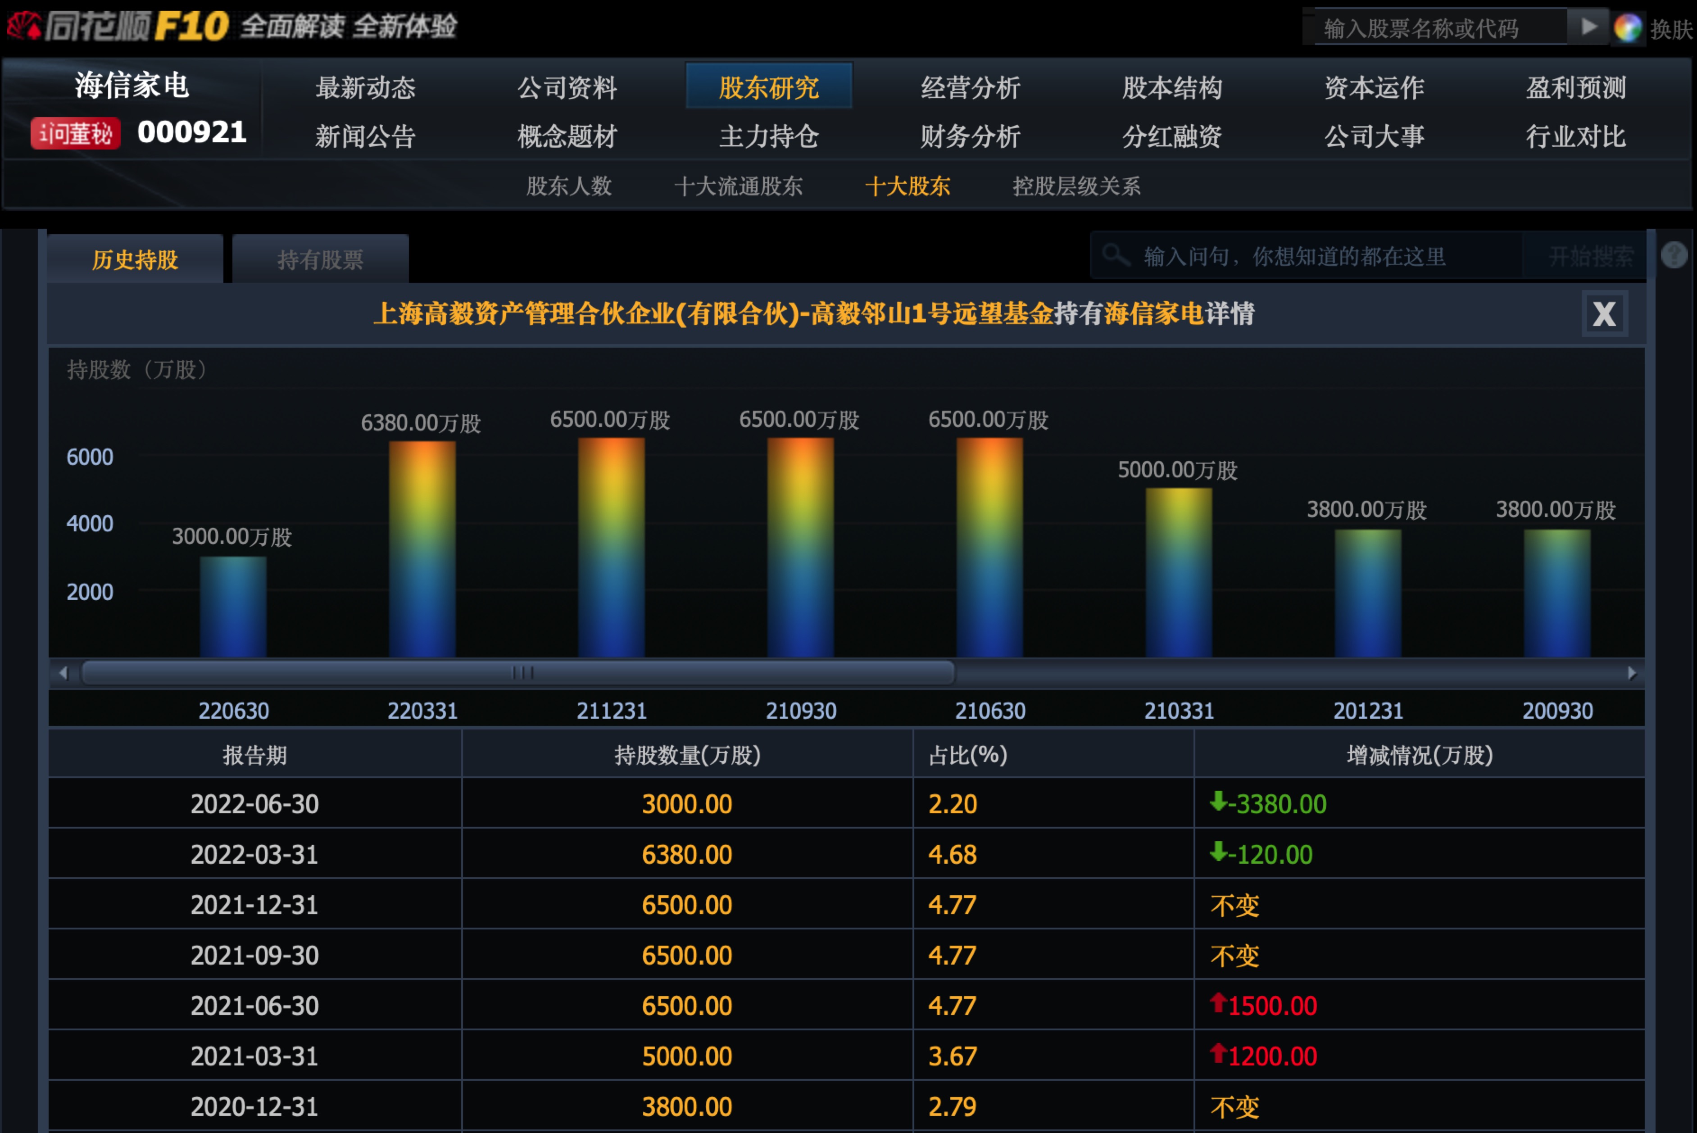This screenshot has width=1697, height=1133.
Task: Open the 股本结构 menu
Action: pos(1172,87)
